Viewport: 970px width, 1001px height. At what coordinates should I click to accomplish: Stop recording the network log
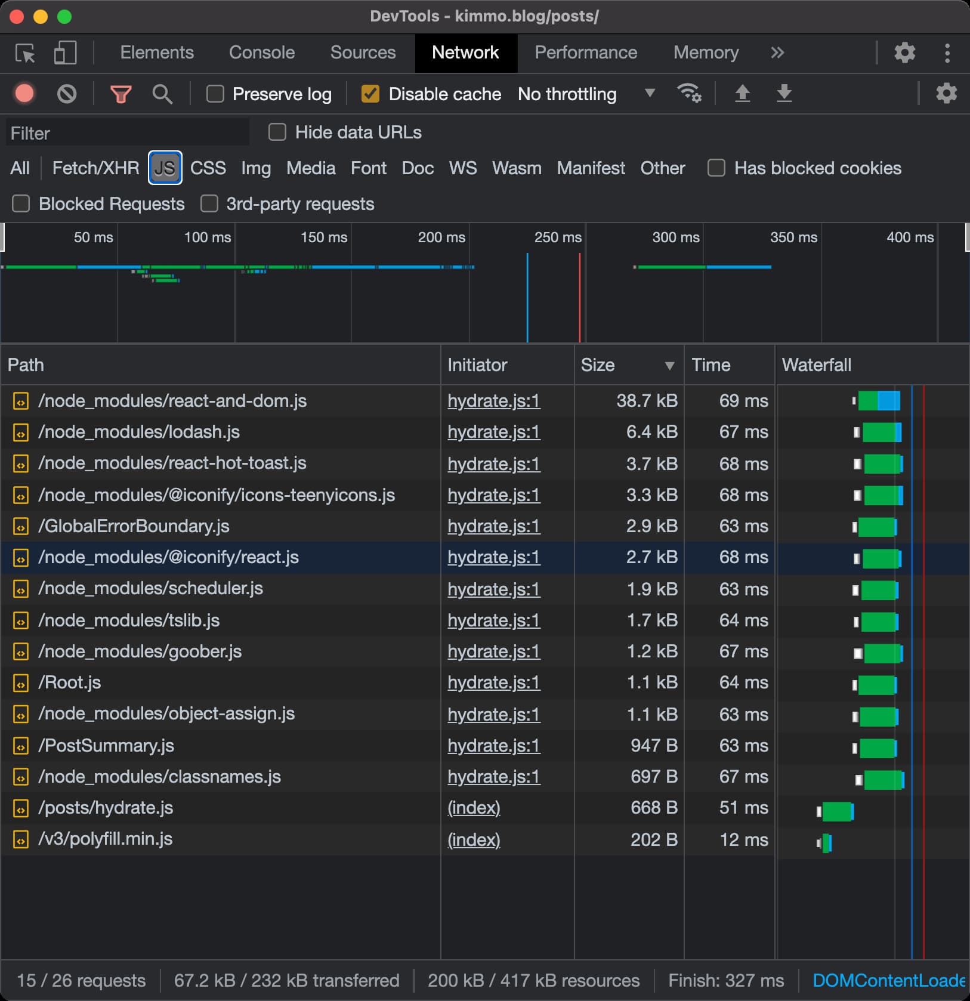(x=24, y=94)
